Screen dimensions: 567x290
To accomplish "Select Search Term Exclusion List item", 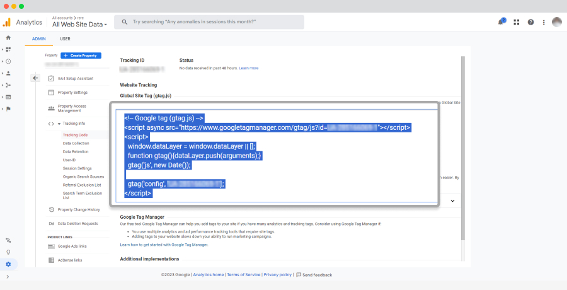I will click(83, 195).
